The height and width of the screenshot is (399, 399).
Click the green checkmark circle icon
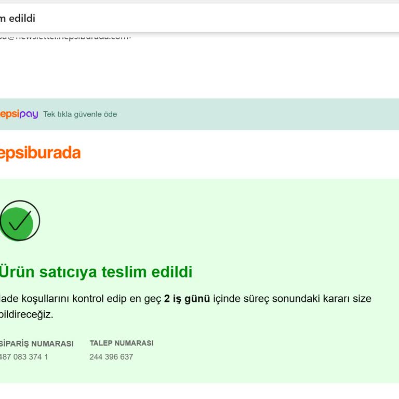pyautogui.click(x=20, y=221)
